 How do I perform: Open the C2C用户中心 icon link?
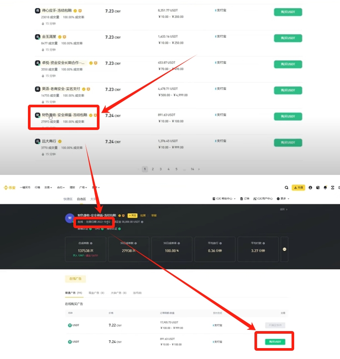(263, 198)
